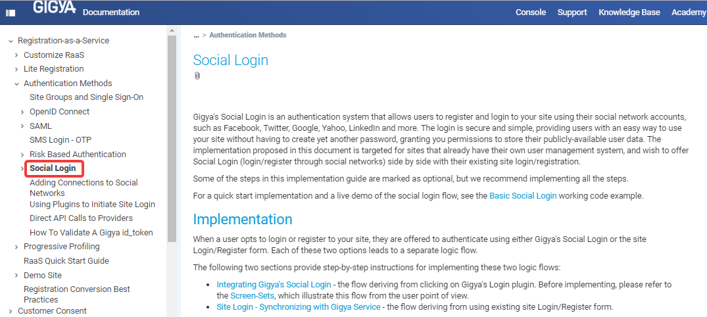Open Screen-Sets link

pos(252,296)
